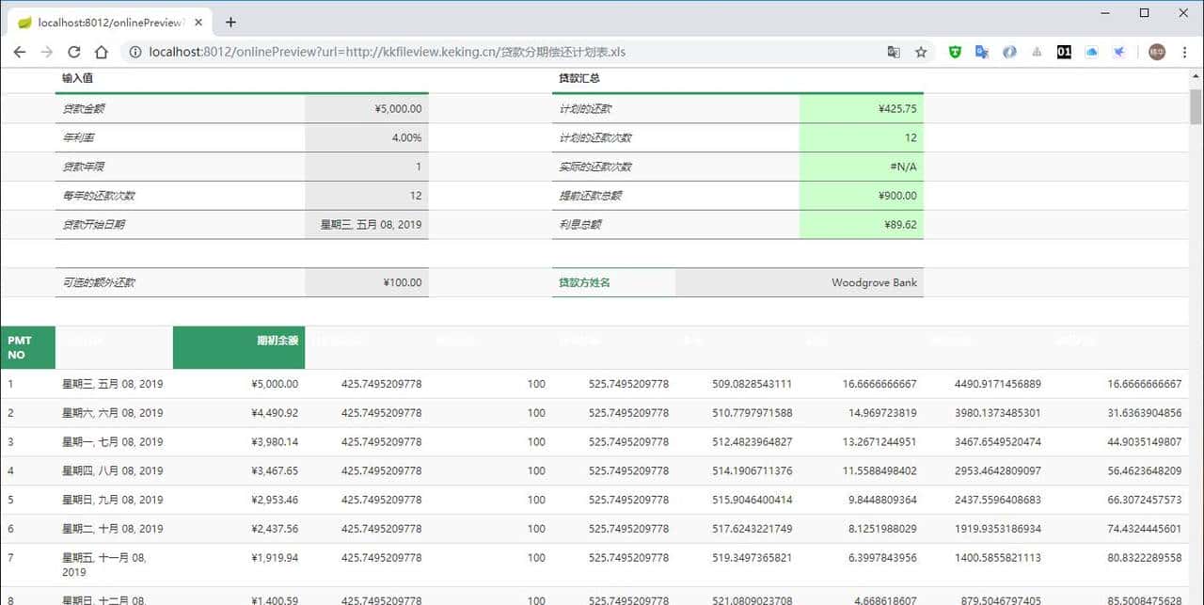Reload the page with the refresh button
Screen dimensions: 1204x605
[x=73, y=52]
